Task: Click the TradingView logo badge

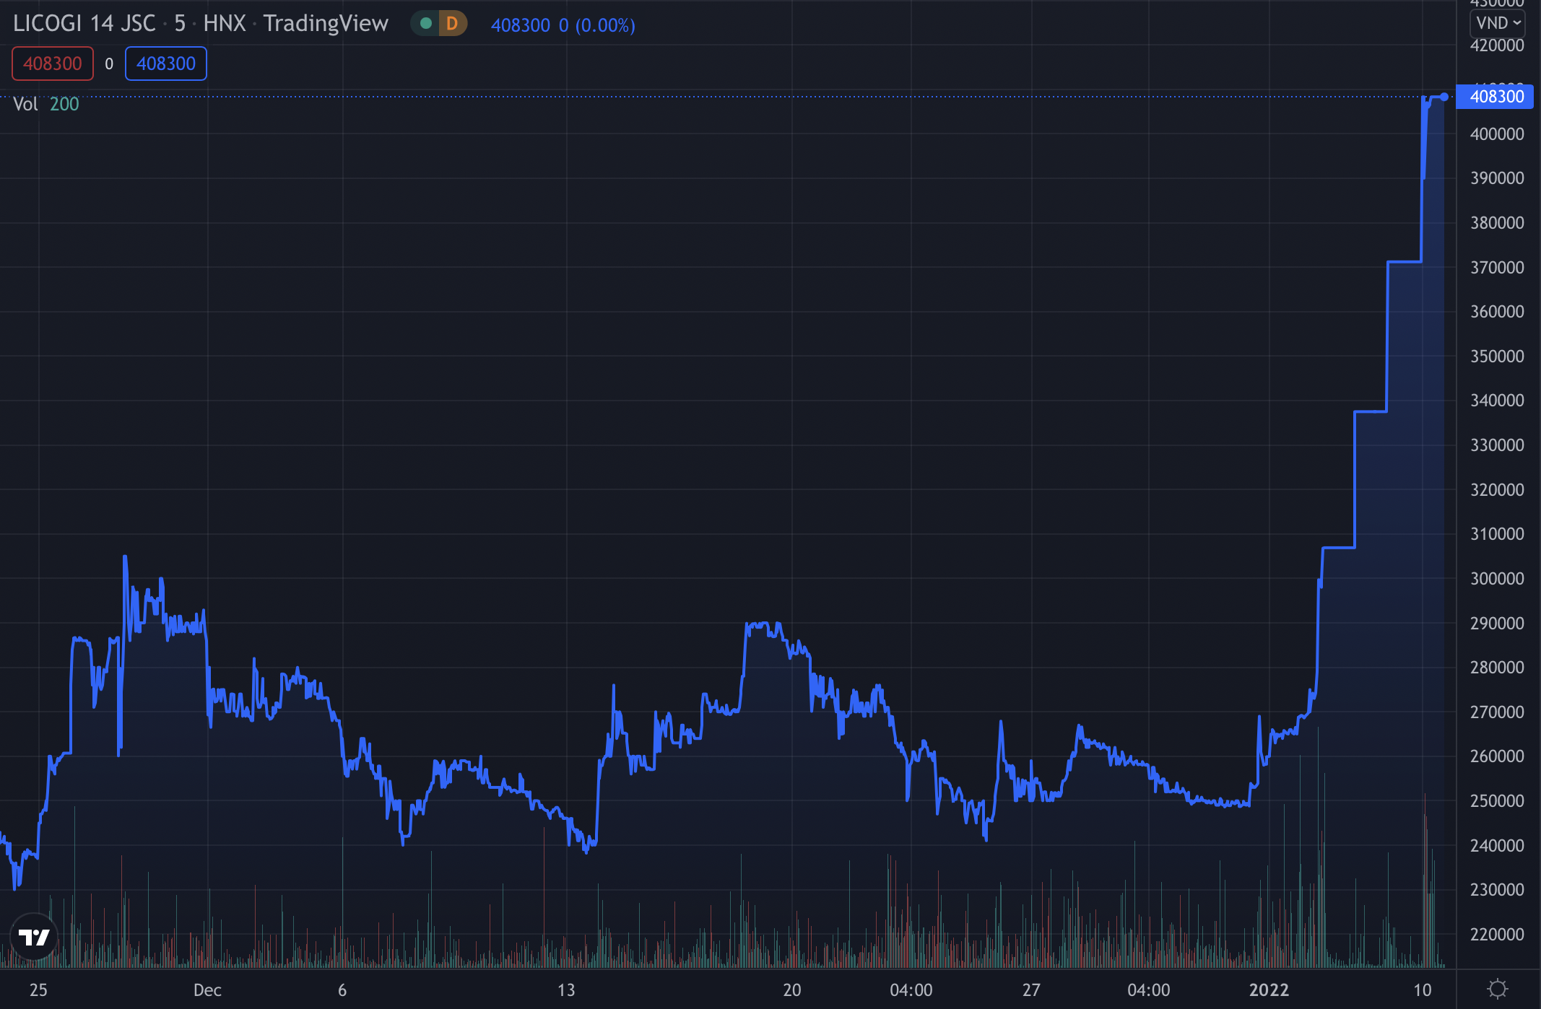Action: 34,937
